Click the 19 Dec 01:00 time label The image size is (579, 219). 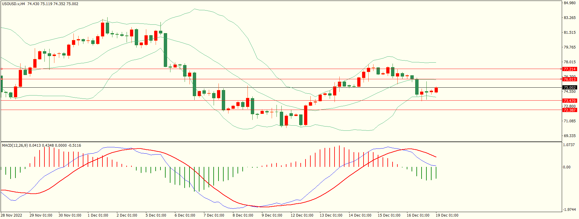447,215
